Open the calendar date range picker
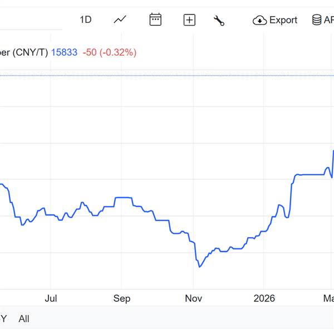 pos(155,20)
